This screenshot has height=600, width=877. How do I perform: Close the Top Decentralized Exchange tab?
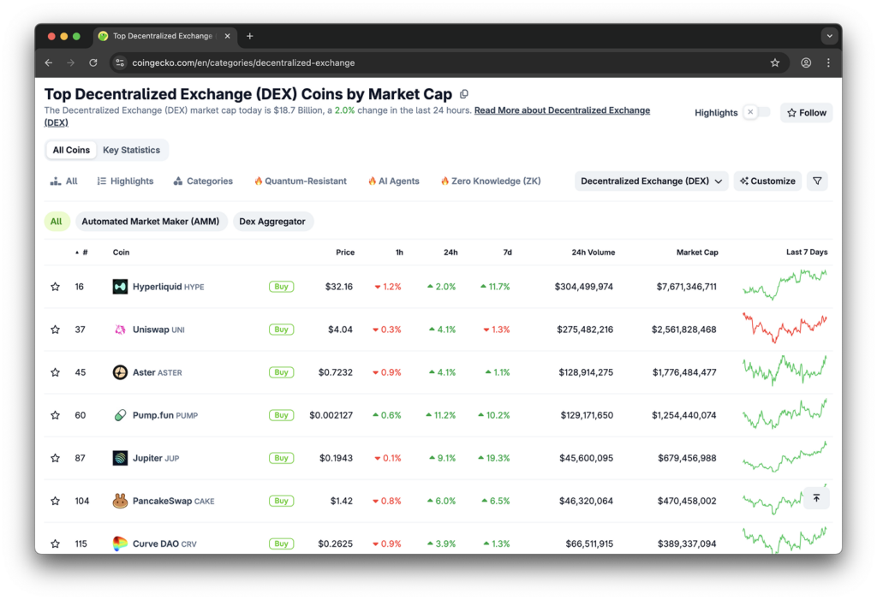pyautogui.click(x=228, y=36)
